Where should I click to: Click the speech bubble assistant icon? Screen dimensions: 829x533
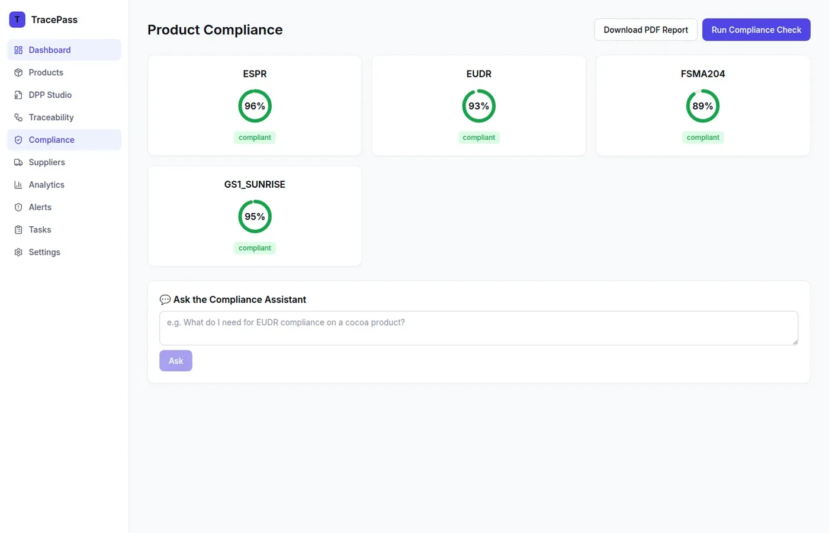tap(165, 300)
